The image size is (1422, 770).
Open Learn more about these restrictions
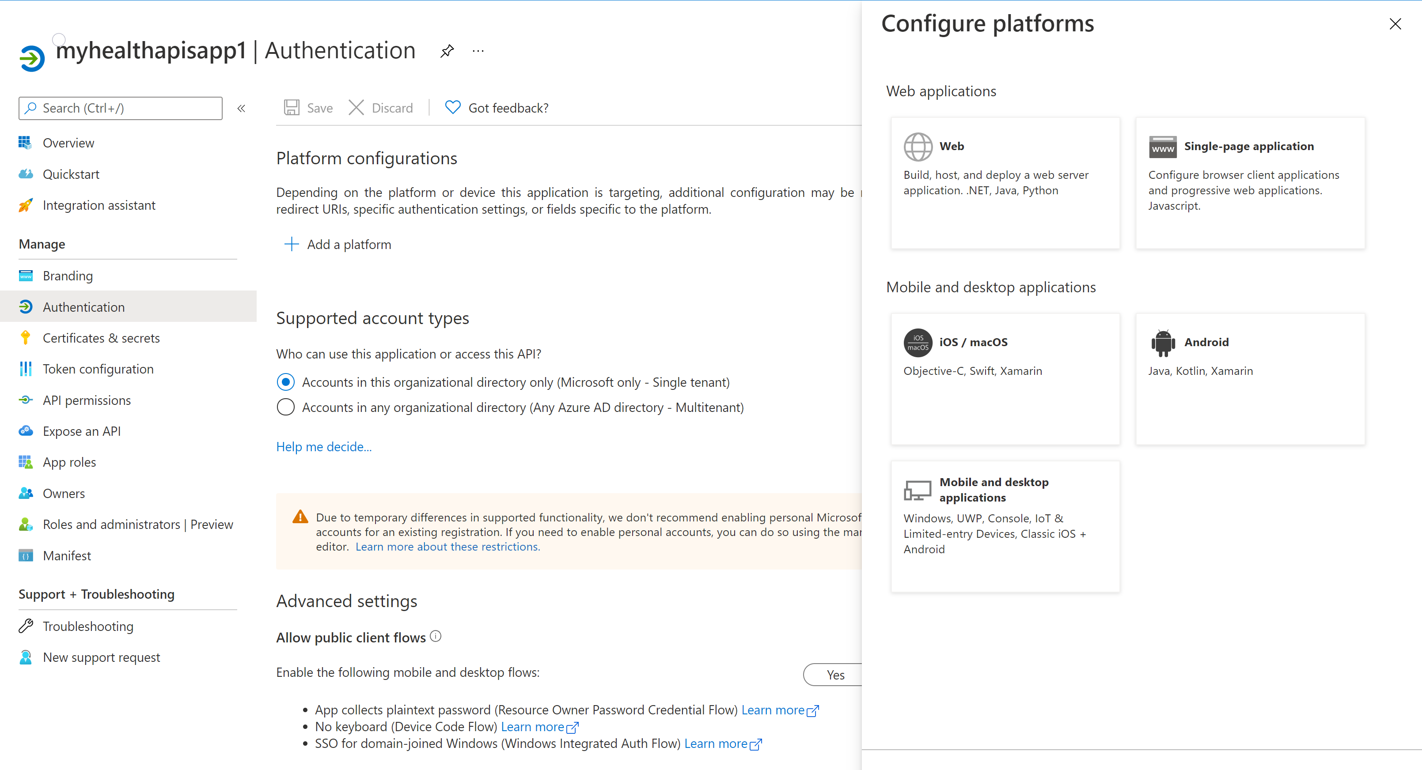click(447, 546)
